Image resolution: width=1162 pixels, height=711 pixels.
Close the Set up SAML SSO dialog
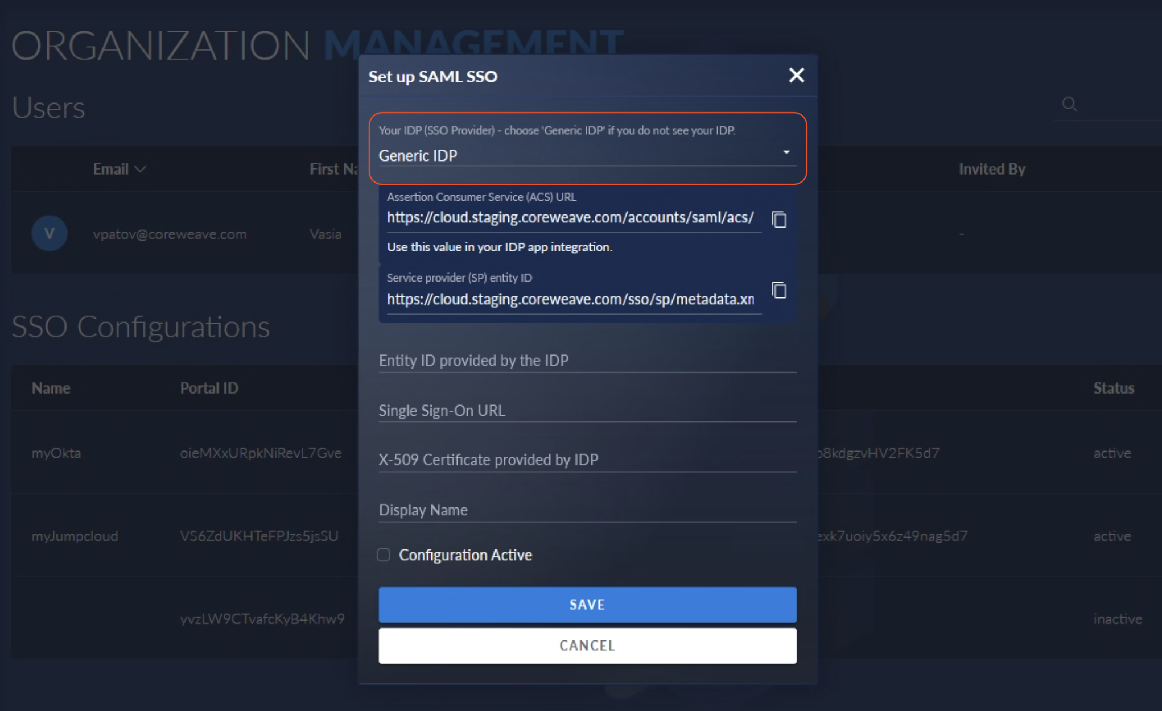tap(796, 75)
